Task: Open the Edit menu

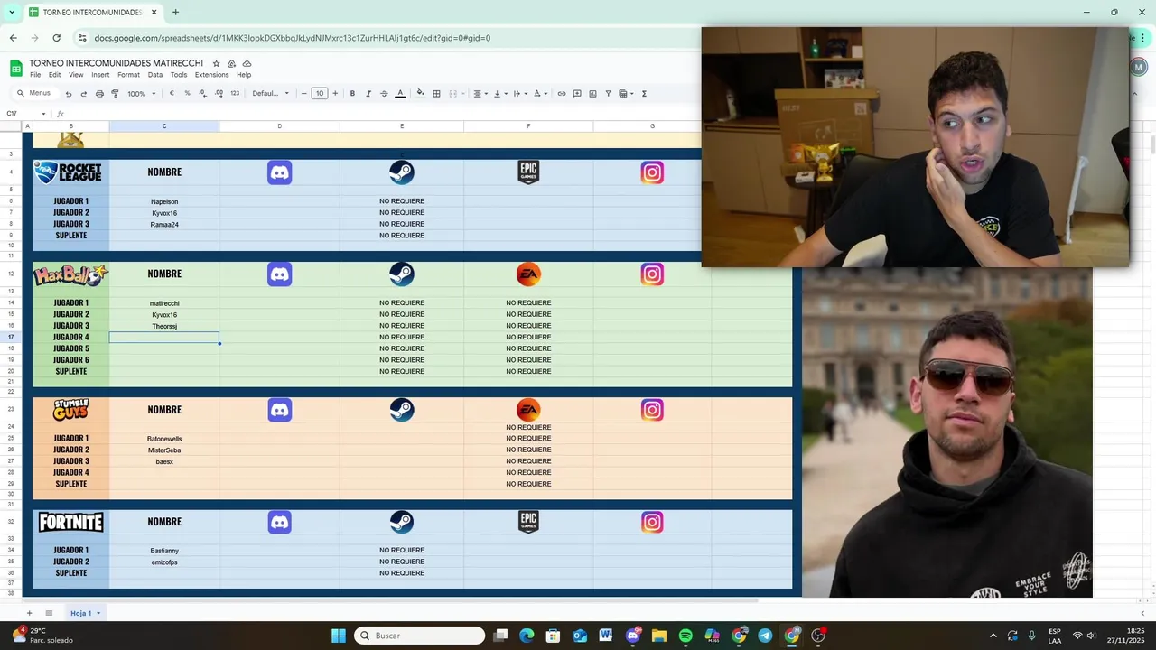Action: point(54,75)
